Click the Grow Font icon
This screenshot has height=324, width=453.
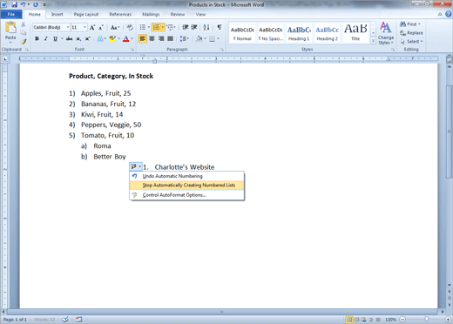92,28
